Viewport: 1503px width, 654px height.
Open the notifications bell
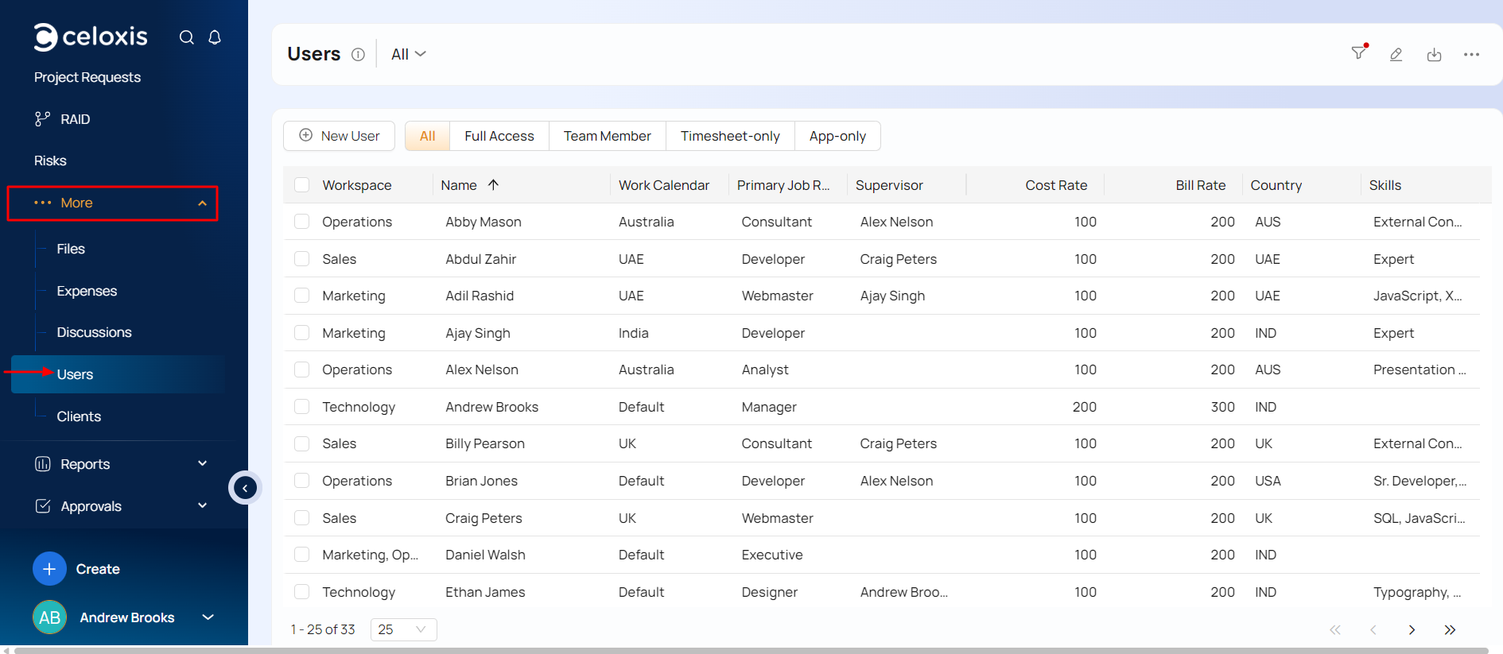(215, 37)
